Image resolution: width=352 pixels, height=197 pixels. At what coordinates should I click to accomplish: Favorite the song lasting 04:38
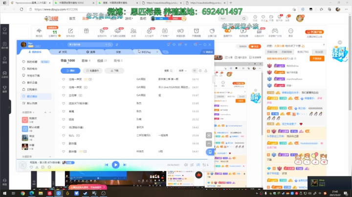tap(64, 143)
